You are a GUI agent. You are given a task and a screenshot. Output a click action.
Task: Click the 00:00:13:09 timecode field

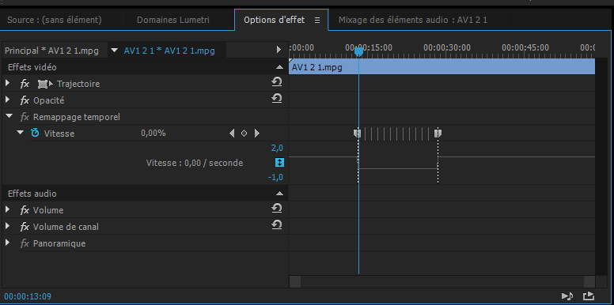[28, 296]
